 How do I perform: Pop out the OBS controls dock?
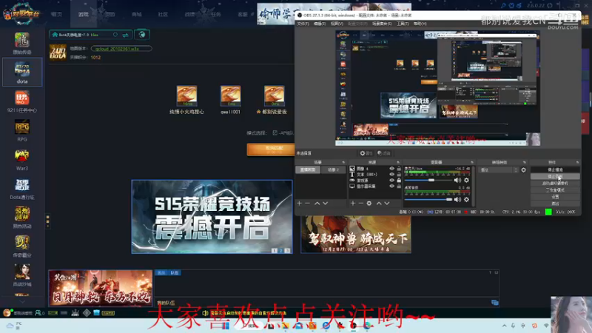pyautogui.click(x=577, y=162)
